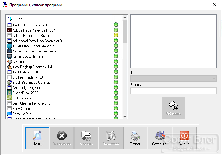The image size is (222, 155).
Task: Click the green status indicator for CPUBalance
Action: pyautogui.click(x=116, y=98)
